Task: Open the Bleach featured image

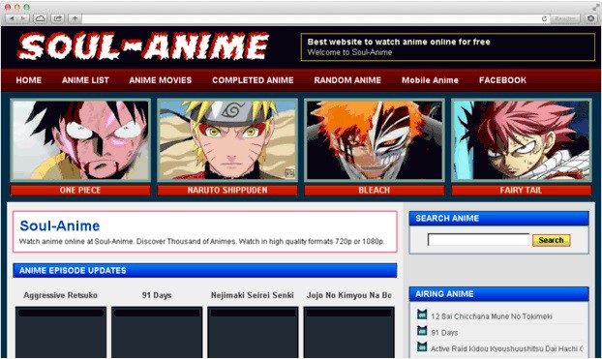Action: pyautogui.click(x=375, y=140)
